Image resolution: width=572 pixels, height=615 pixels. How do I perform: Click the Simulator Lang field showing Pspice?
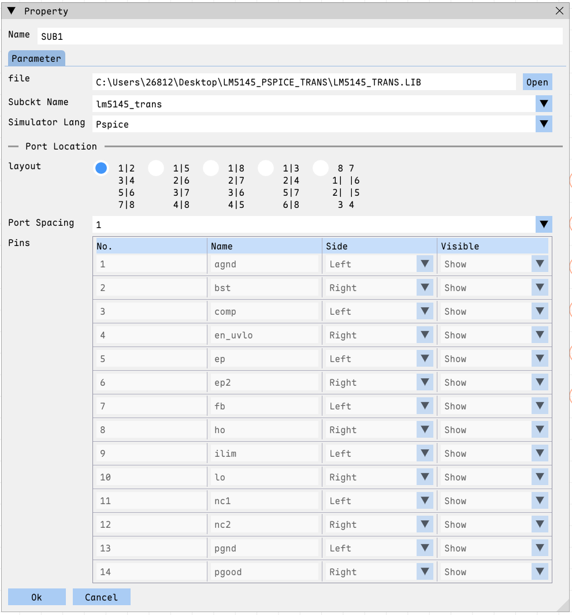click(314, 124)
